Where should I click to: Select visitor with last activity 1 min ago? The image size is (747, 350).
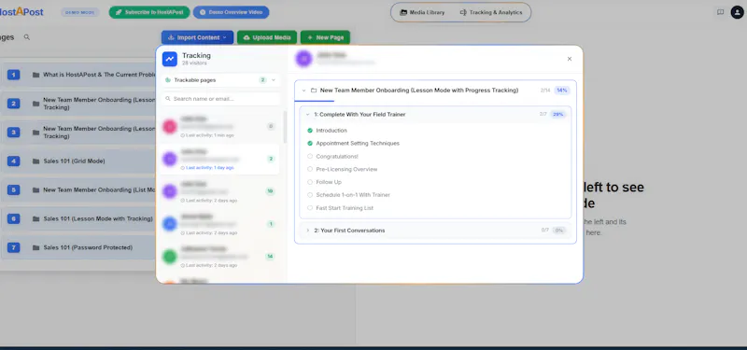pos(218,127)
